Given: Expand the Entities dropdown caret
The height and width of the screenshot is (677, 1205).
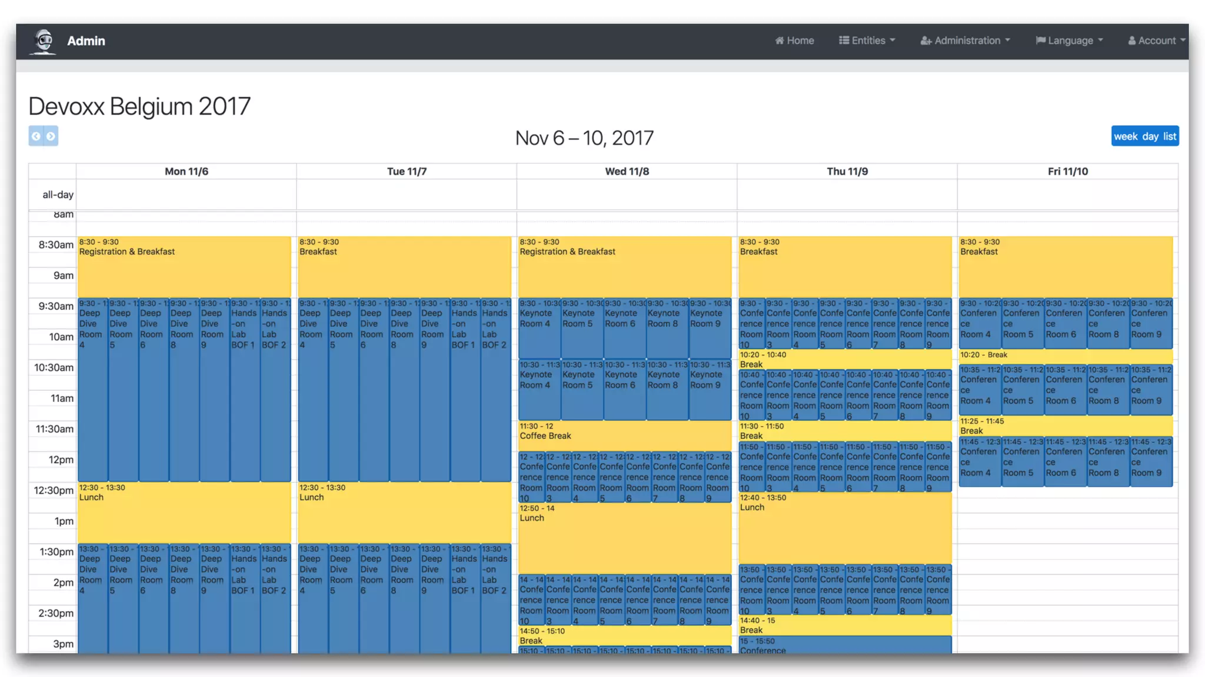Looking at the screenshot, I should [x=893, y=41].
